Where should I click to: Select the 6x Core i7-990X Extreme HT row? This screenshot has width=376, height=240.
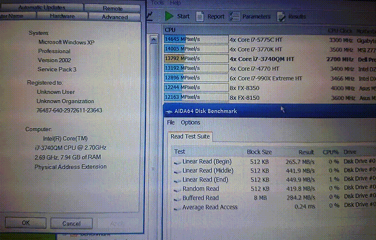(x=270, y=78)
